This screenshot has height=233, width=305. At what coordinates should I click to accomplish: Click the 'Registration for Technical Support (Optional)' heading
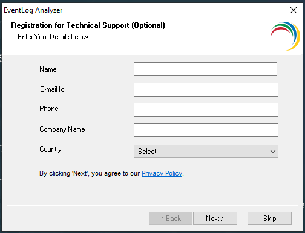tap(88, 25)
